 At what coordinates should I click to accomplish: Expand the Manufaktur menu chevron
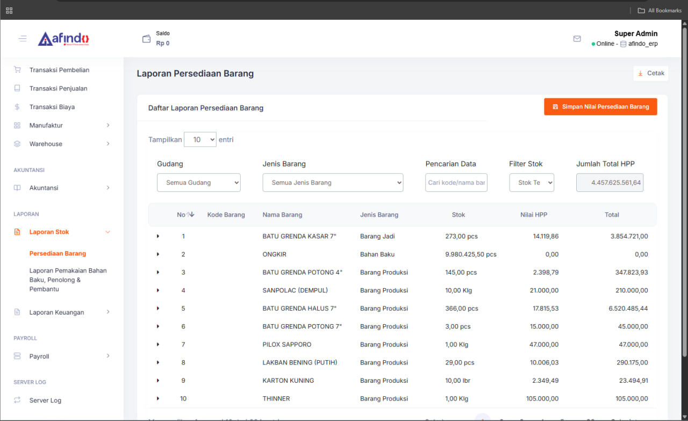click(x=107, y=125)
